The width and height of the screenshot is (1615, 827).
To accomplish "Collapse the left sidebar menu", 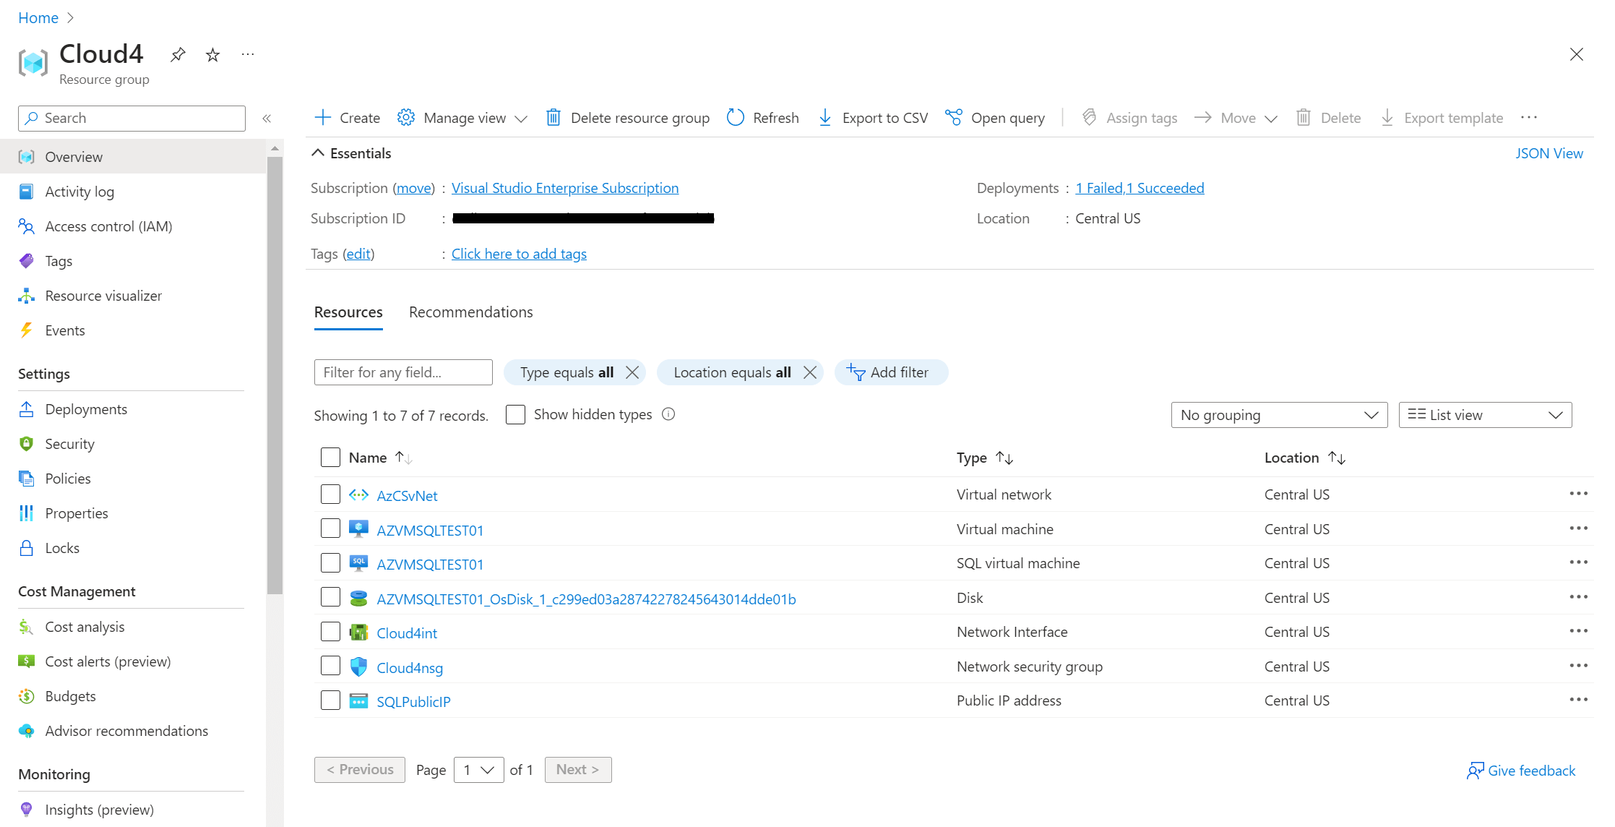I will [267, 119].
